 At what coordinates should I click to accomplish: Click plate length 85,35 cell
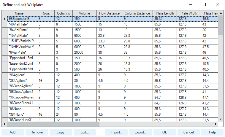pyautogui.click(x=165, y=19)
